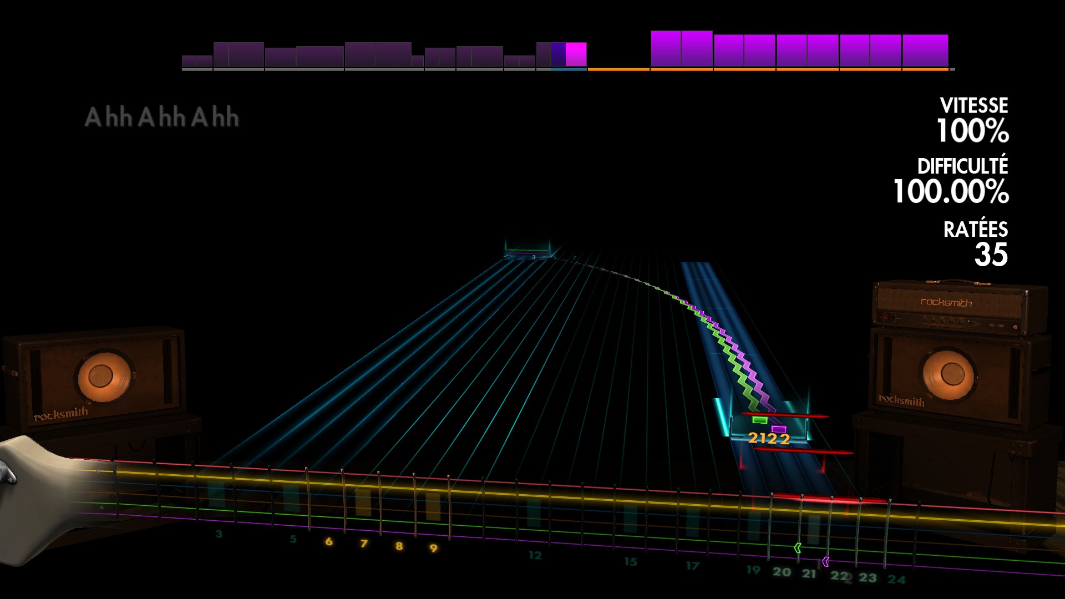Click the green chevron marker on the fretboard
Viewport: 1065px width, 599px height.
(798, 548)
